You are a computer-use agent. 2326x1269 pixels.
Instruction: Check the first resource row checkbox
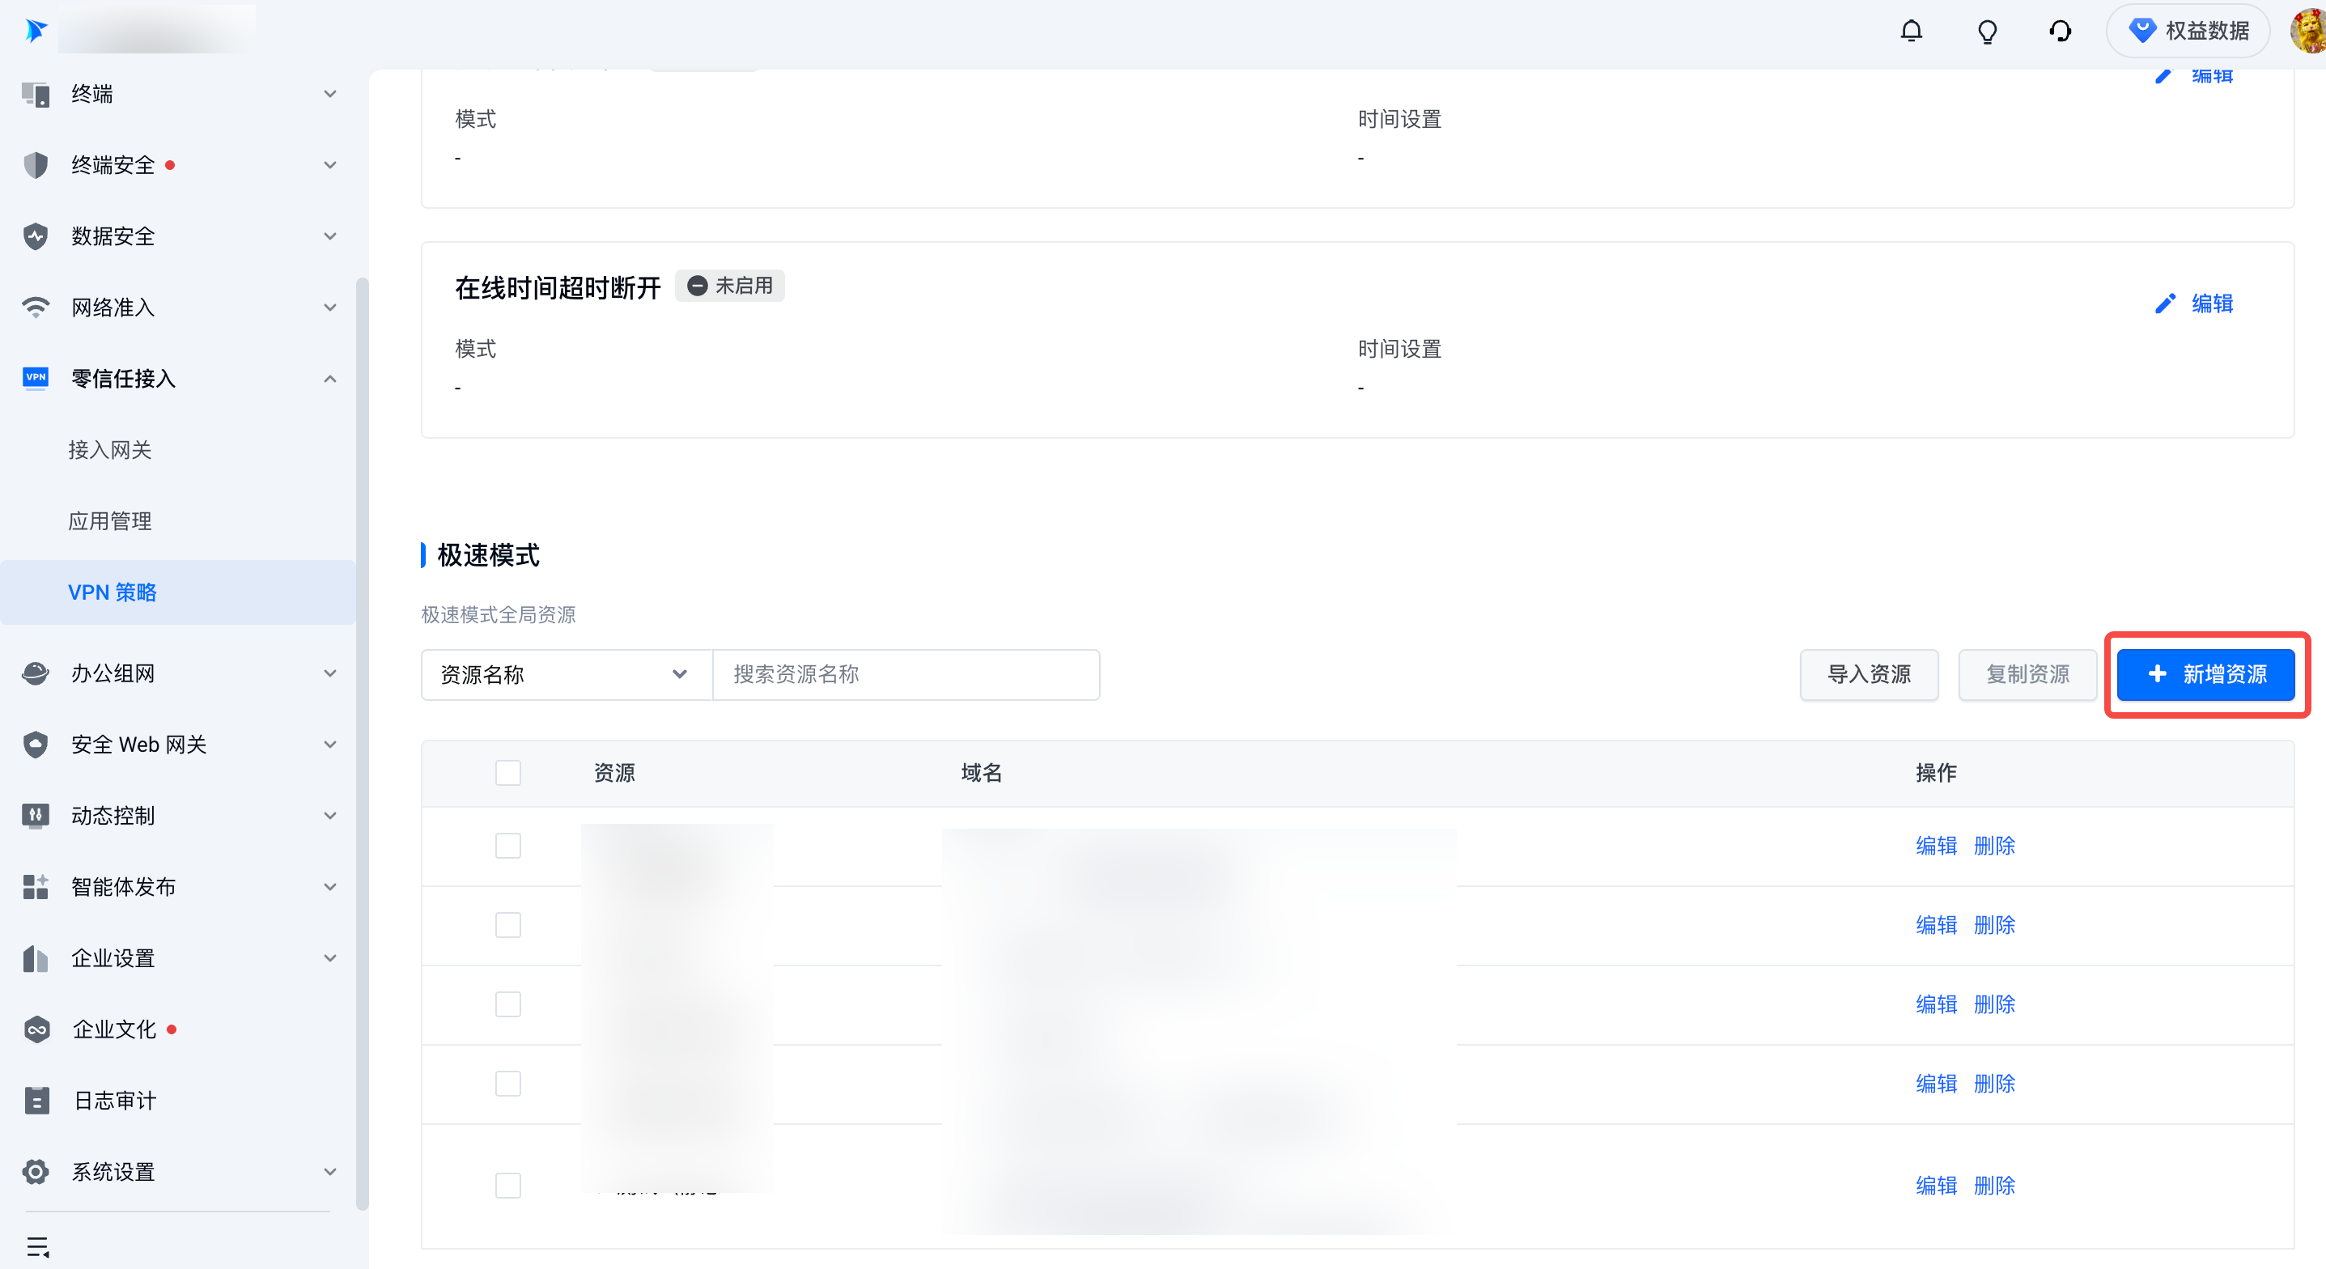pyautogui.click(x=507, y=846)
